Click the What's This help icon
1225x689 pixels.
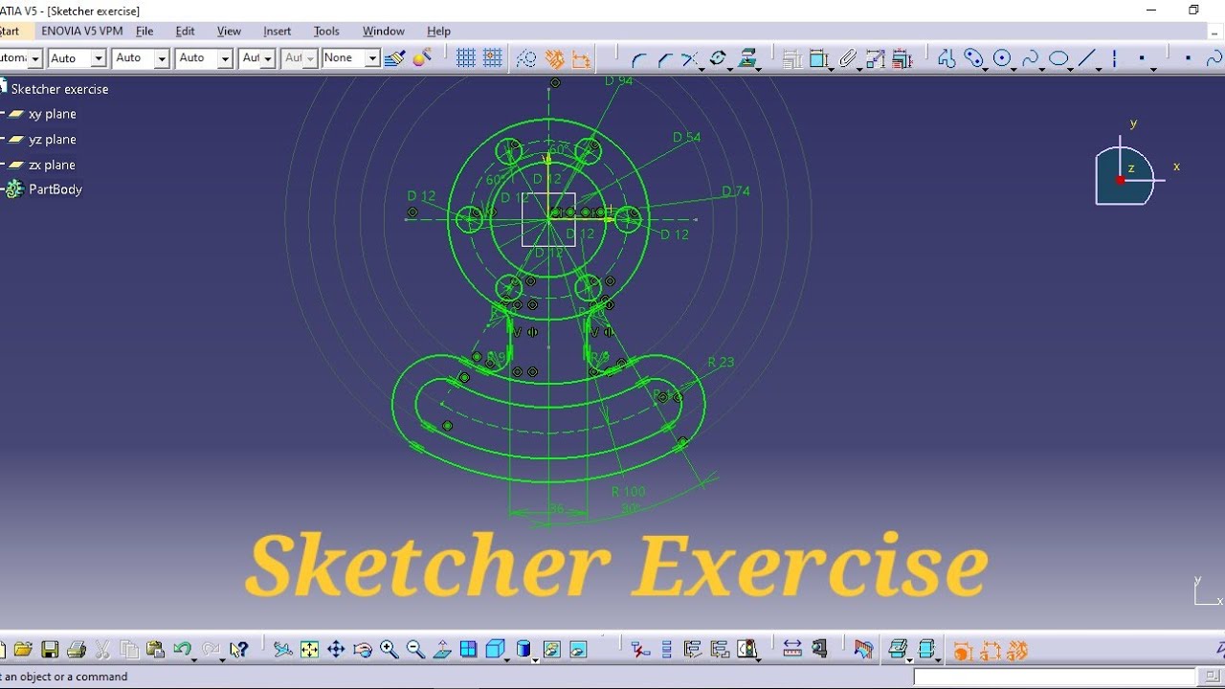[x=239, y=650]
